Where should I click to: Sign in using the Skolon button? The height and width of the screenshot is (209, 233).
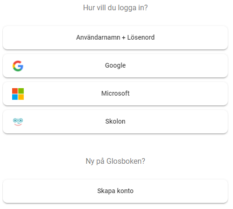click(x=115, y=122)
